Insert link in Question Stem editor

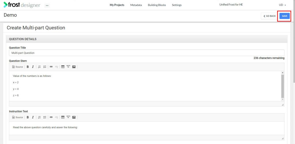click(51, 67)
